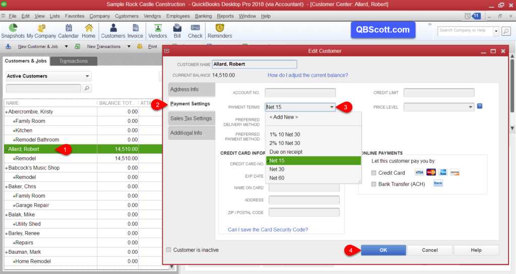Go to Home icon
Viewport: 516px width, 274px height.
pos(89,31)
